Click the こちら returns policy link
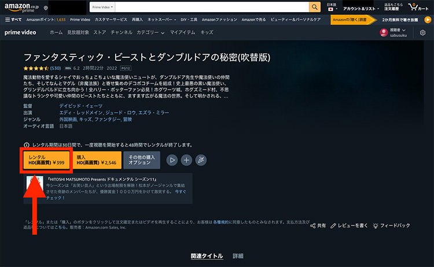Viewport: 434px width, 267px height. pyautogui.click(x=60, y=228)
